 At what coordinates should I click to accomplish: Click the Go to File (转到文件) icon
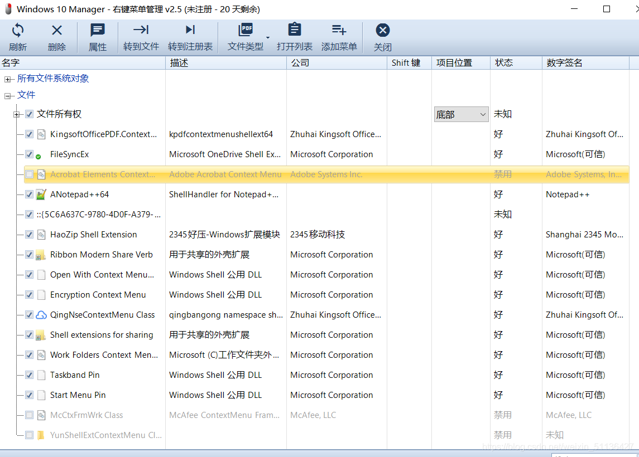pyautogui.click(x=141, y=30)
